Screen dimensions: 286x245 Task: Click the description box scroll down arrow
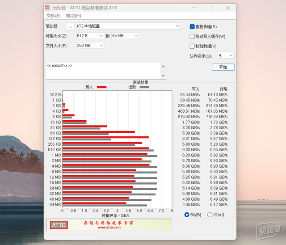pos(163,76)
